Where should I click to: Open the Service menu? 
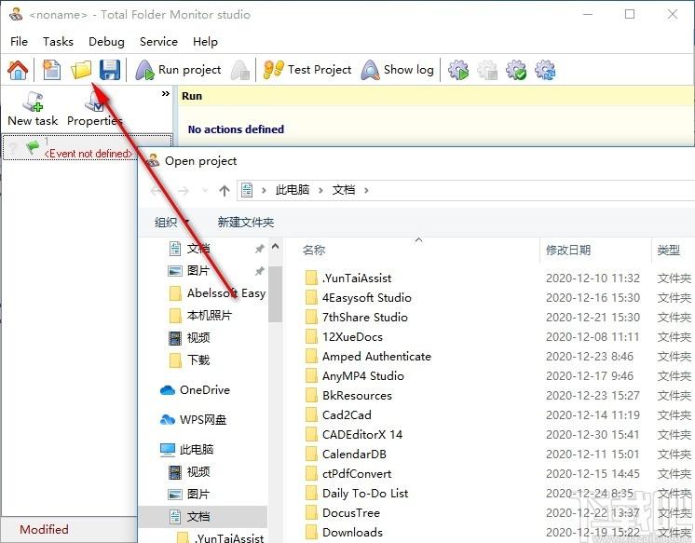click(x=158, y=42)
